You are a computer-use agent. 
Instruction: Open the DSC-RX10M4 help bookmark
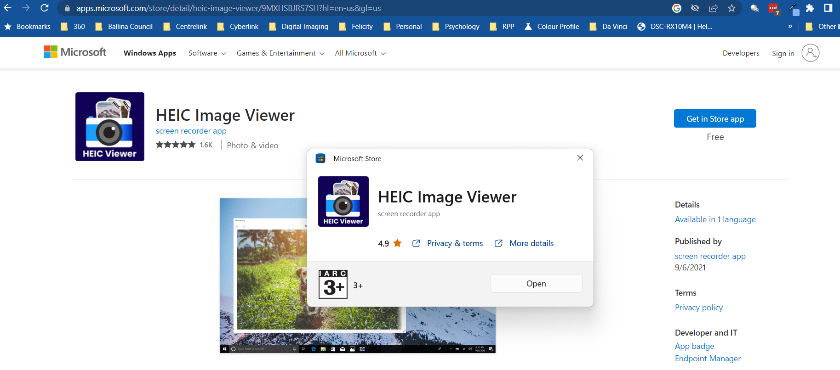(675, 27)
